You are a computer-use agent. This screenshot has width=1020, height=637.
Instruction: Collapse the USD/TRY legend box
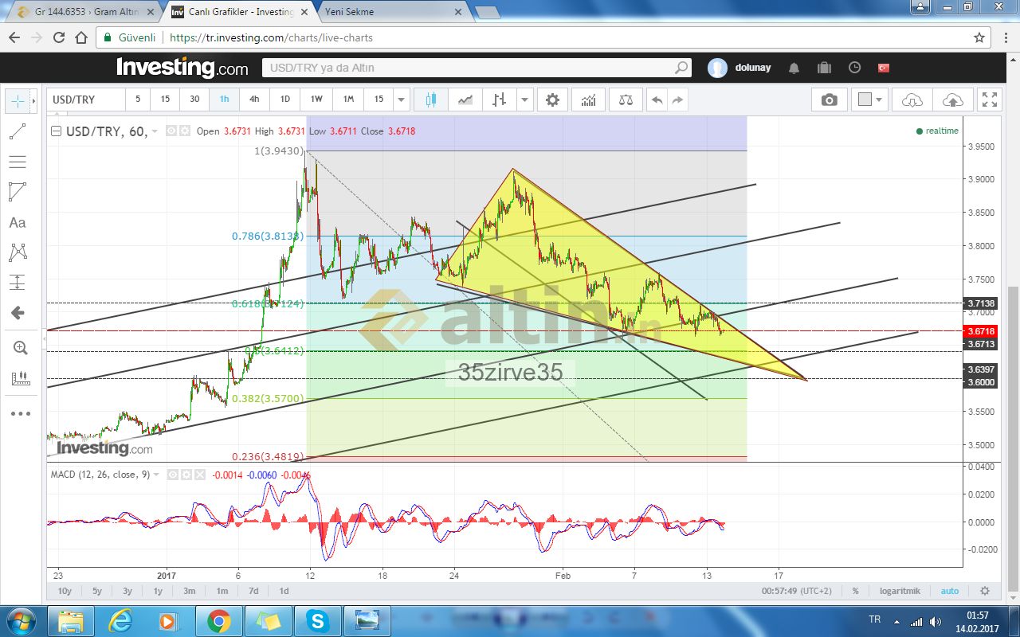(x=55, y=131)
